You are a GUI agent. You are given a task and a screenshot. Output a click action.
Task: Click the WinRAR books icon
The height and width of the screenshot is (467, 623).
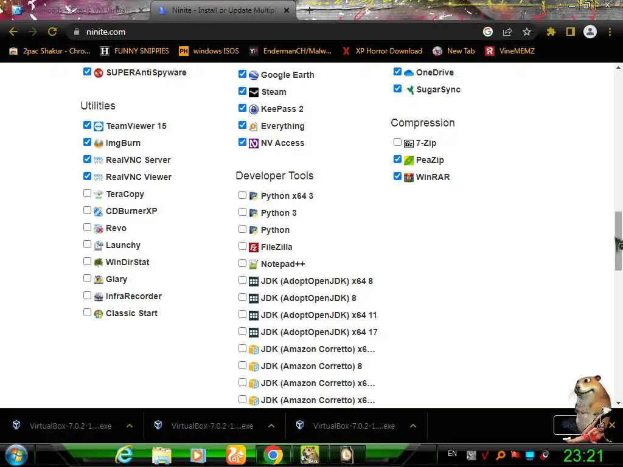click(x=408, y=178)
